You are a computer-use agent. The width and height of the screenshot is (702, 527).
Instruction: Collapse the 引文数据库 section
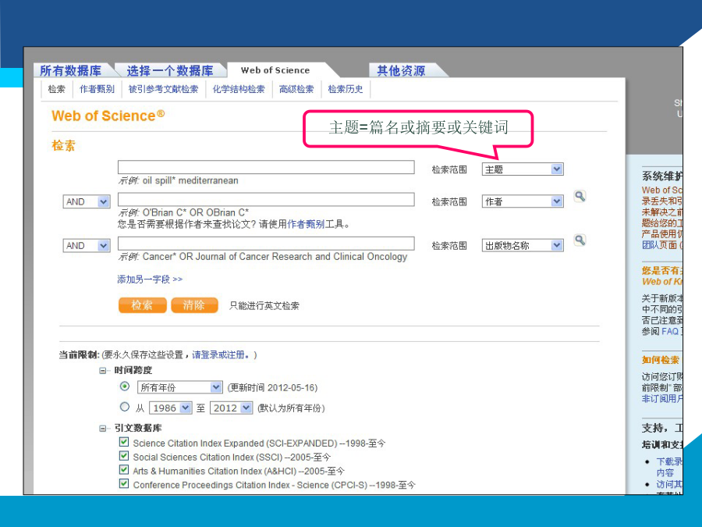104,429
